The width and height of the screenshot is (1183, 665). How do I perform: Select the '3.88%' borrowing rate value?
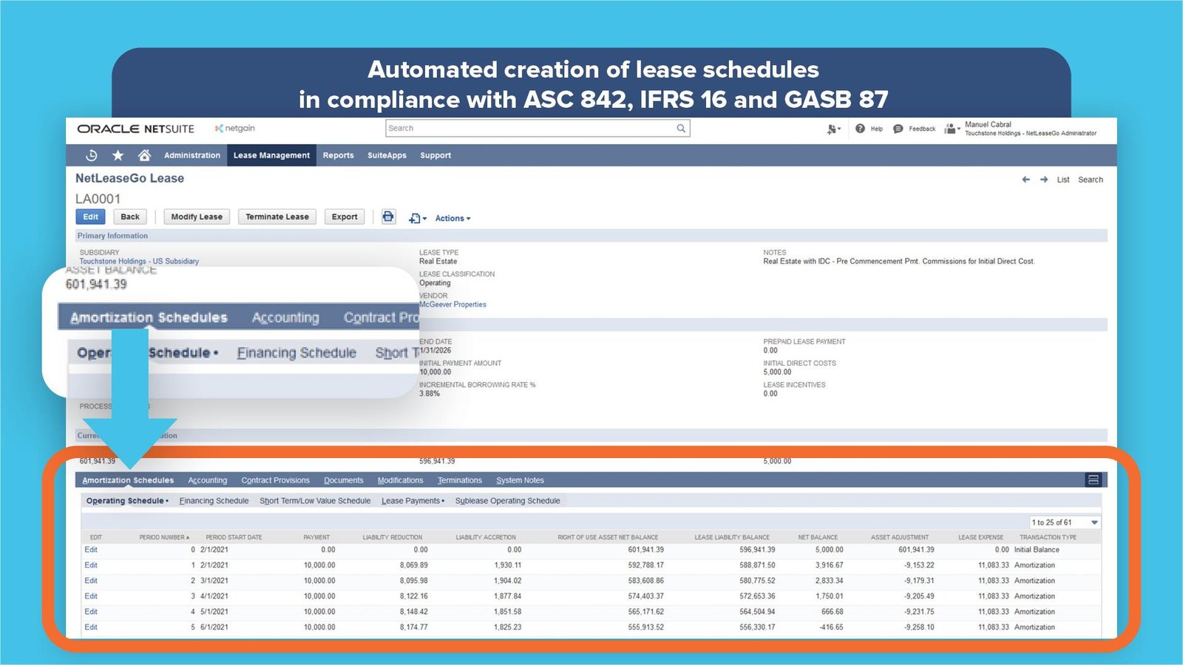(x=430, y=394)
